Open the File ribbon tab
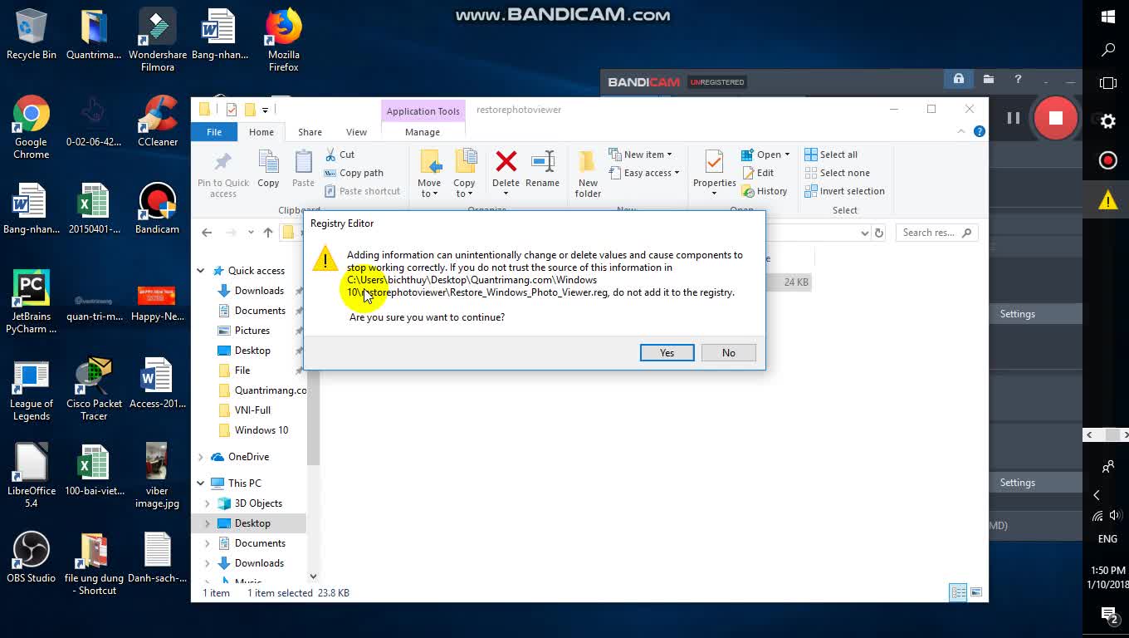The image size is (1129, 638). tap(214, 132)
